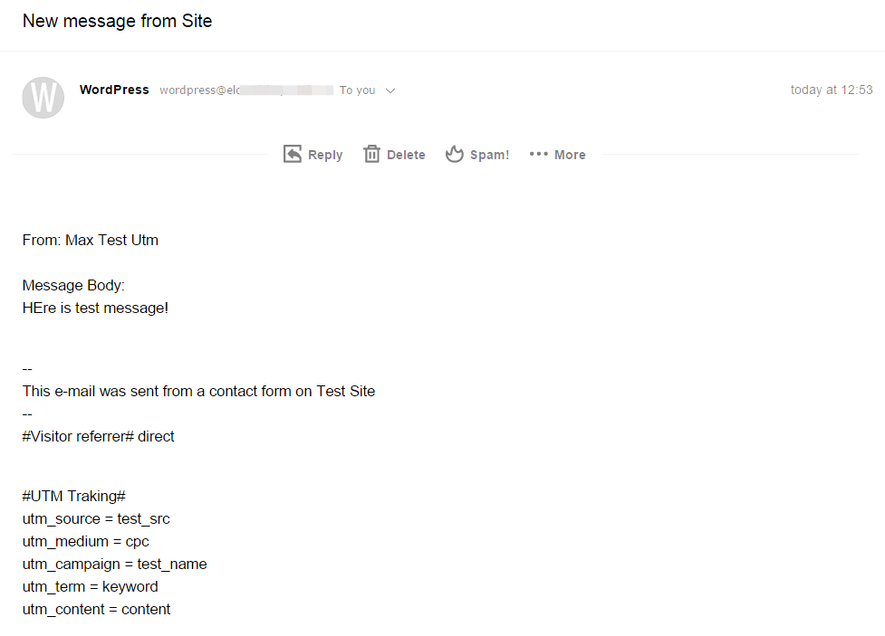Click the 'today at 12:53' timestamp
This screenshot has width=885, height=636.
(x=831, y=90)
